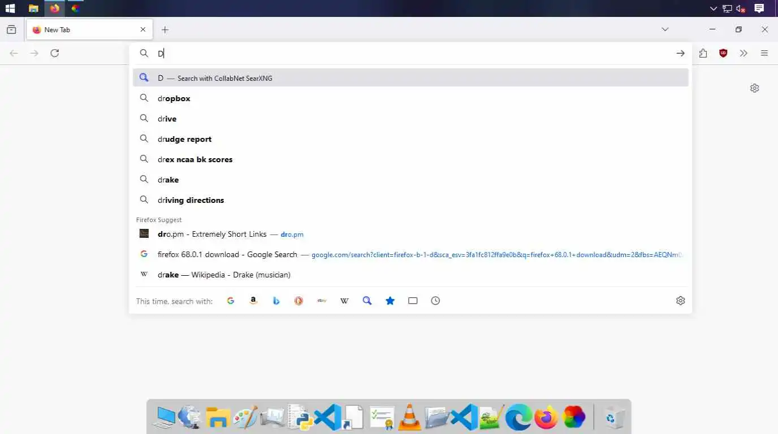The height and width of the screenshot is (434, 778).
Task: Open dro.pm Extremely Short Links result
Action: pos(410,234)
